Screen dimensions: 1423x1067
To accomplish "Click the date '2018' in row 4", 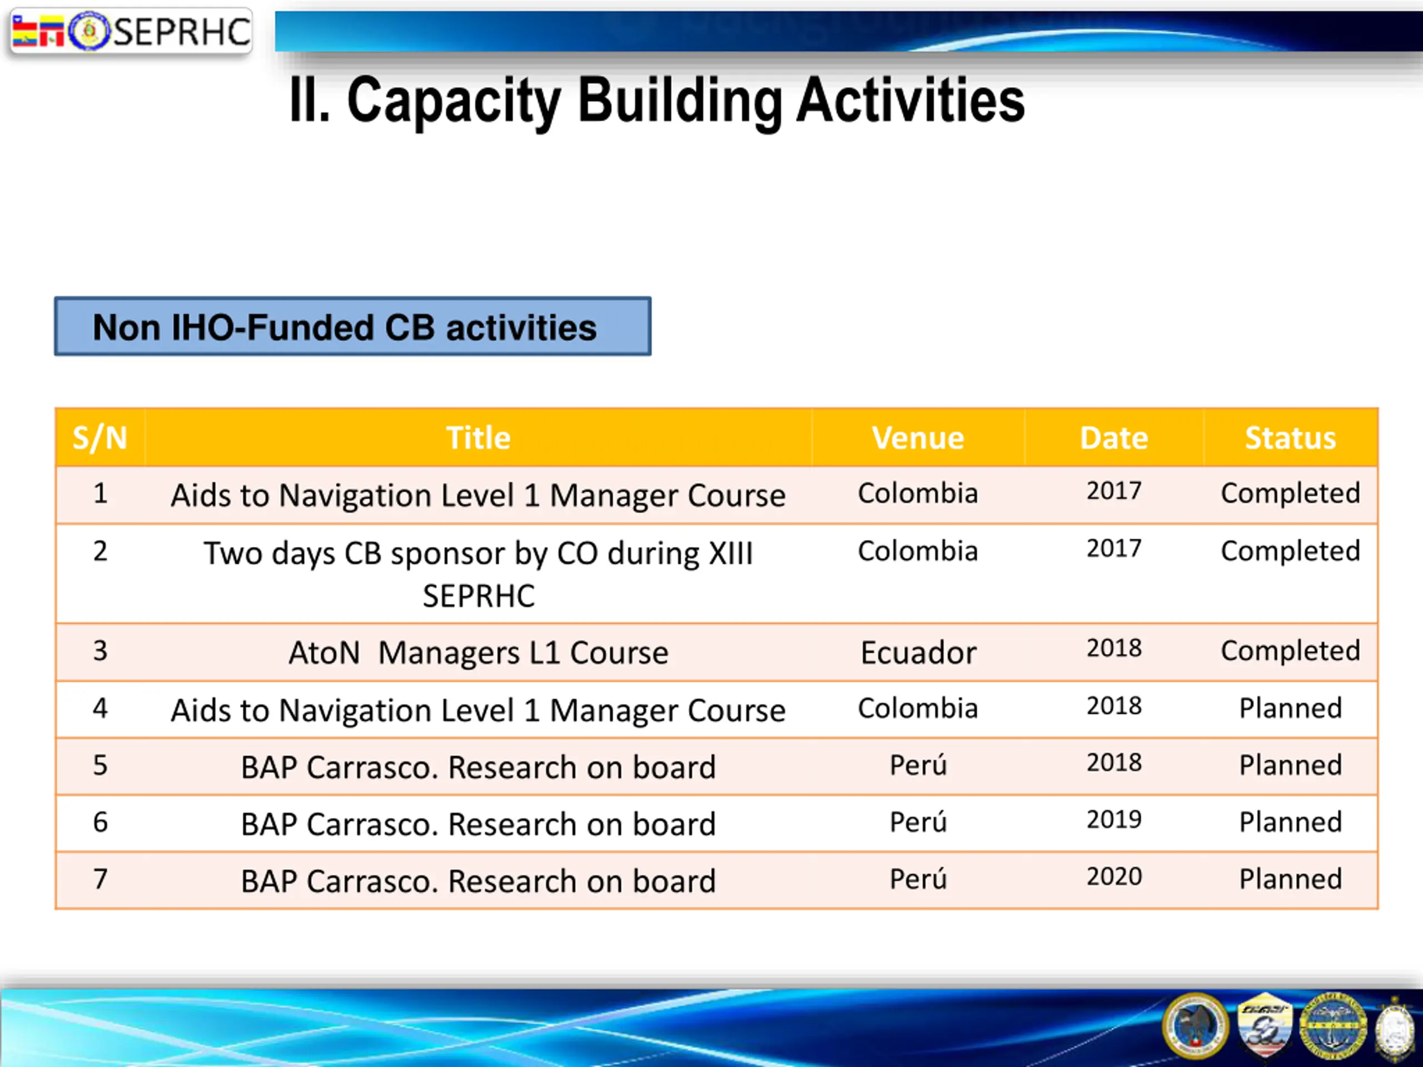I will 1114,706.
